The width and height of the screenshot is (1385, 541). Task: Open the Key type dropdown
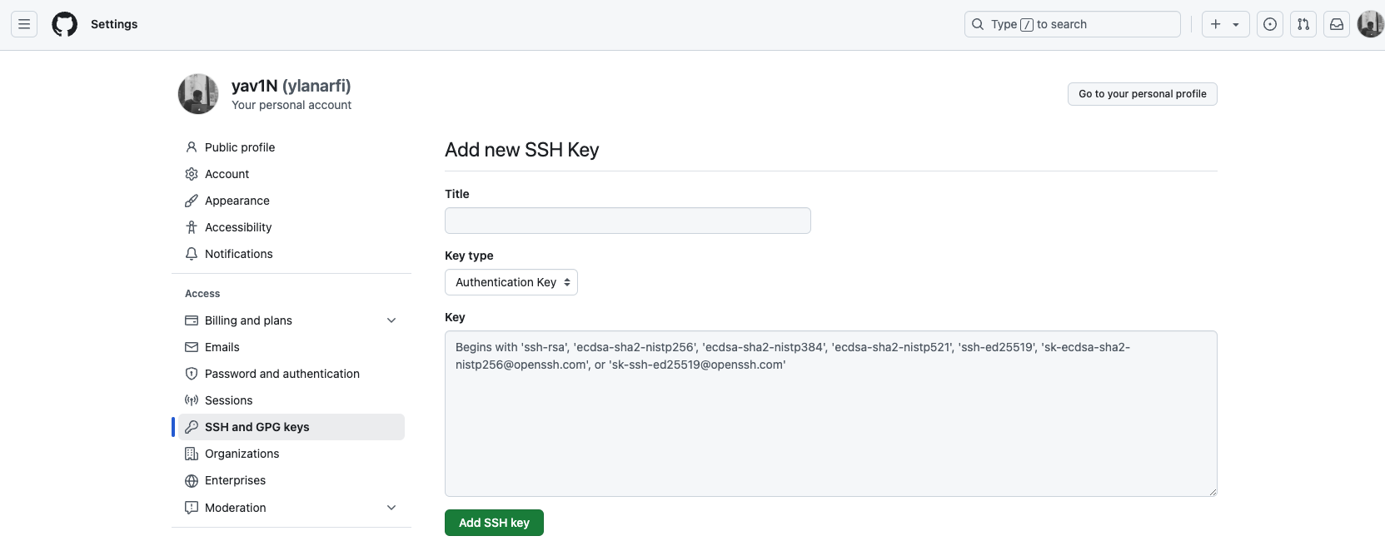(511, 282)
